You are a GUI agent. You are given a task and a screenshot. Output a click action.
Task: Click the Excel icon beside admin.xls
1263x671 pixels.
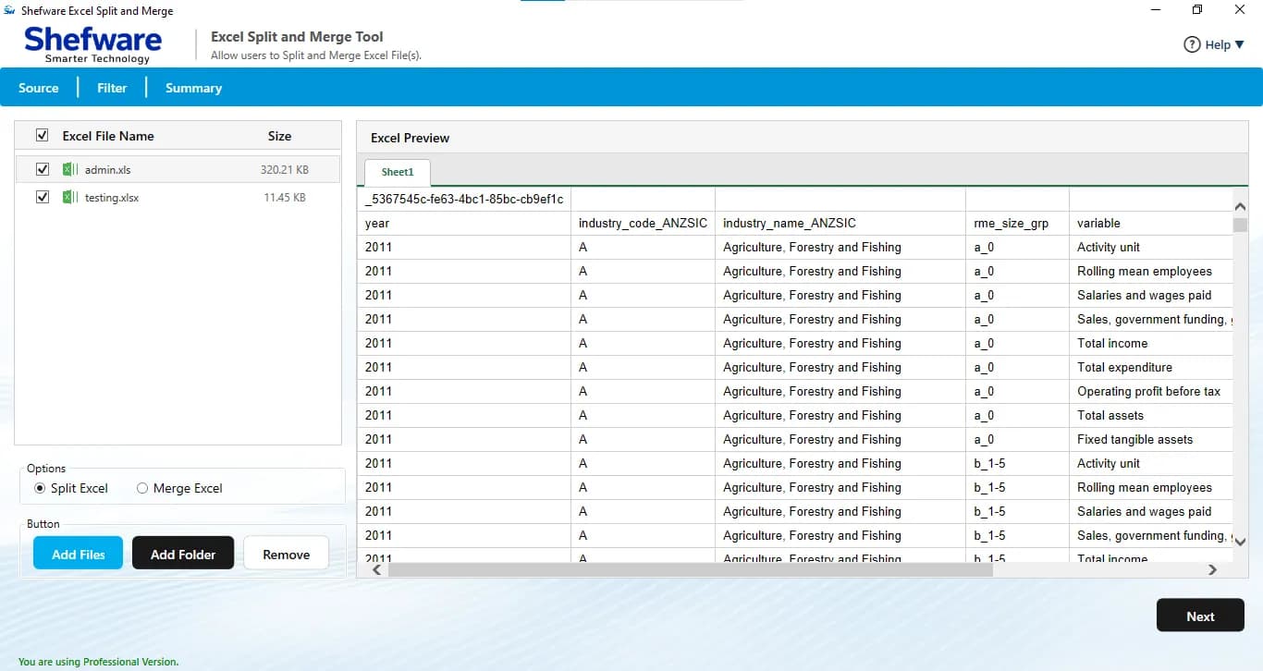[x=70, y=170]
